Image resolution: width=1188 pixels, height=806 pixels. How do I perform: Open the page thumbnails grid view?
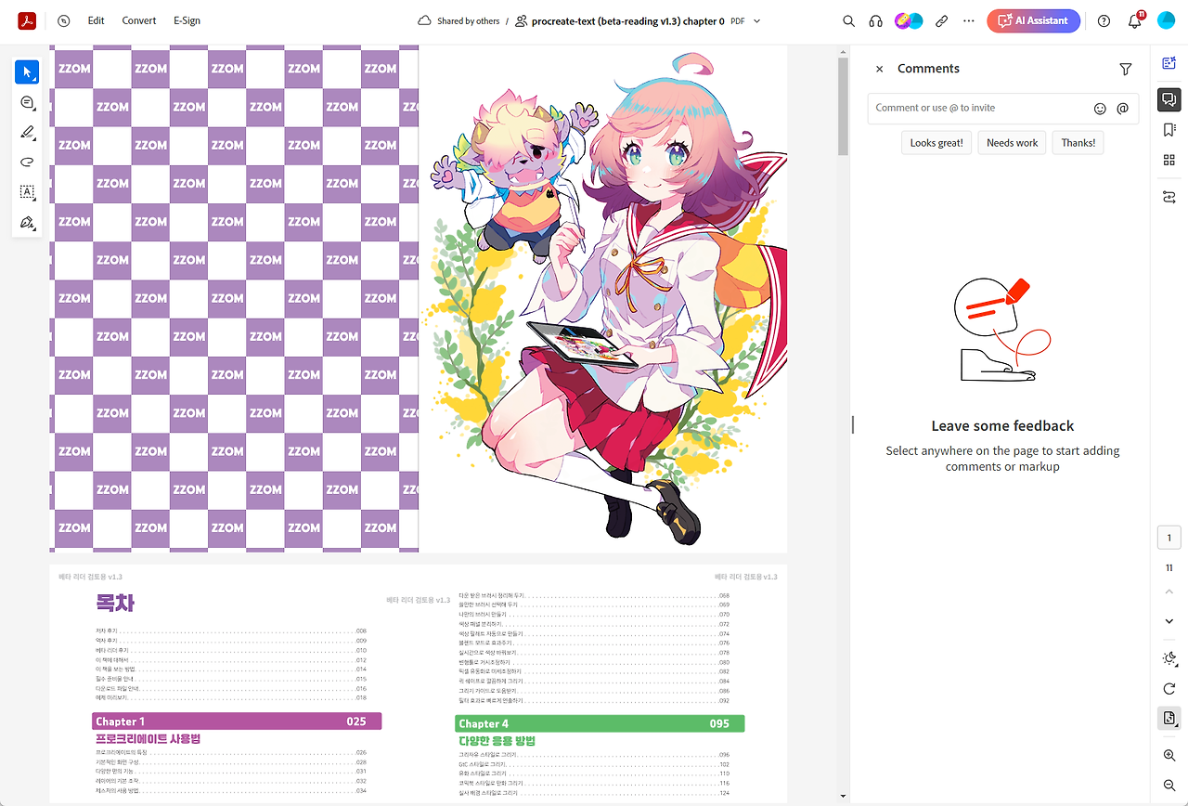(1169, 160)
